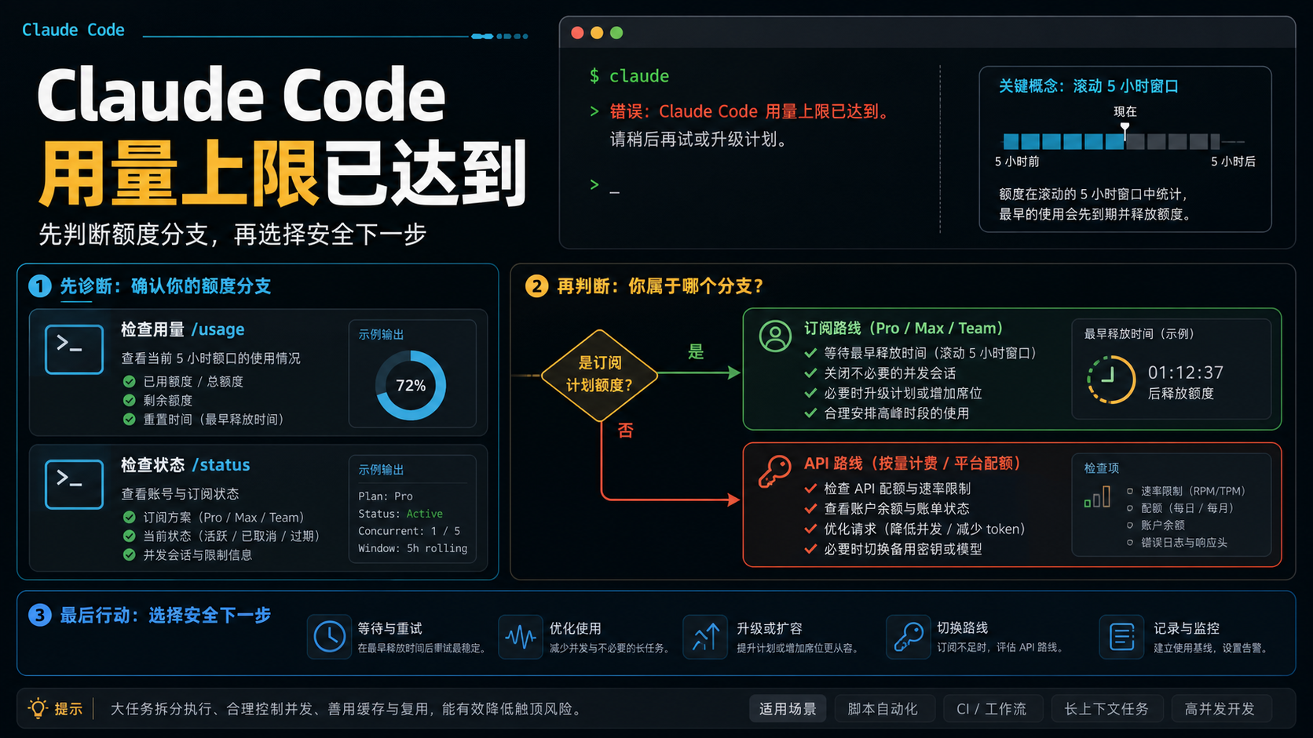Click the numbered circle 2 badge

[536, 286]
